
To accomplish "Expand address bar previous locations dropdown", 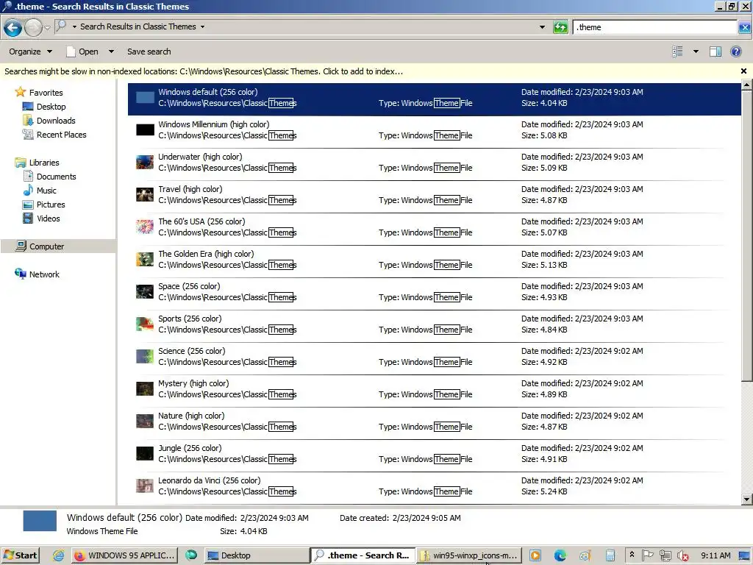I will [x=542, y=27].
